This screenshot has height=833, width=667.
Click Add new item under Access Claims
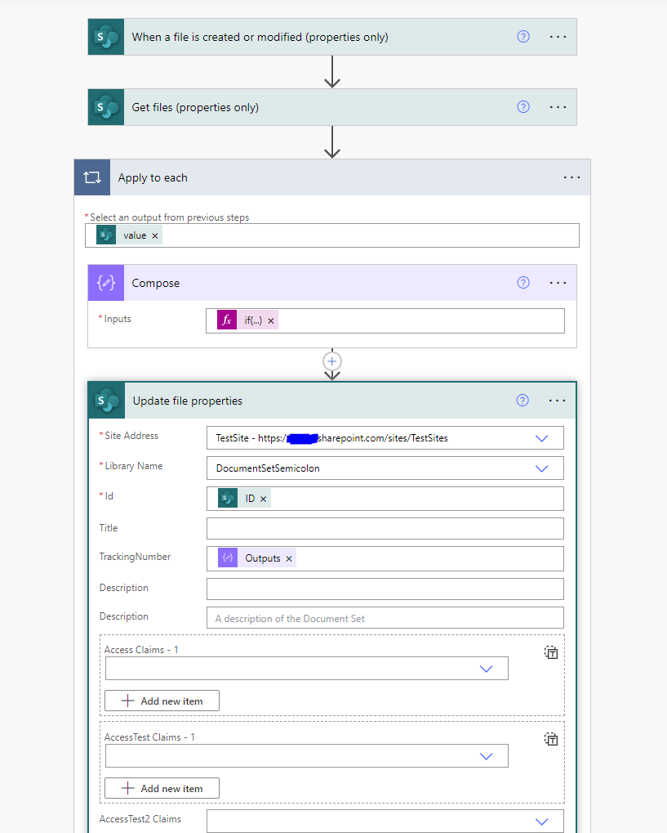coord(162,701)
